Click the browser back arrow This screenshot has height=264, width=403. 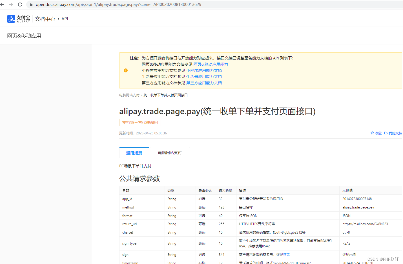click(x=4, y=5)
